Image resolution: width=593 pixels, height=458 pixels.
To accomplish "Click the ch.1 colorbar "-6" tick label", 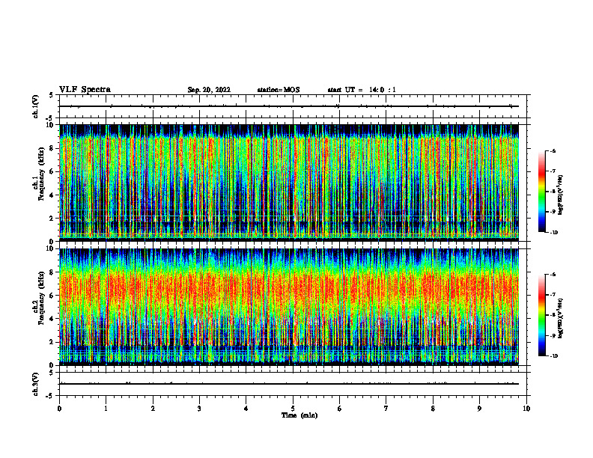I will pos(553,150).
